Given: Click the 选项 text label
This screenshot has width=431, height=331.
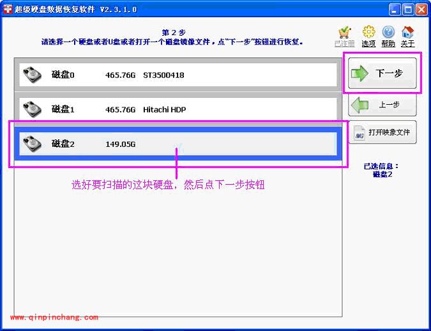Looking at the screenshot, I should pyautogui.click(x=368, y=44).
